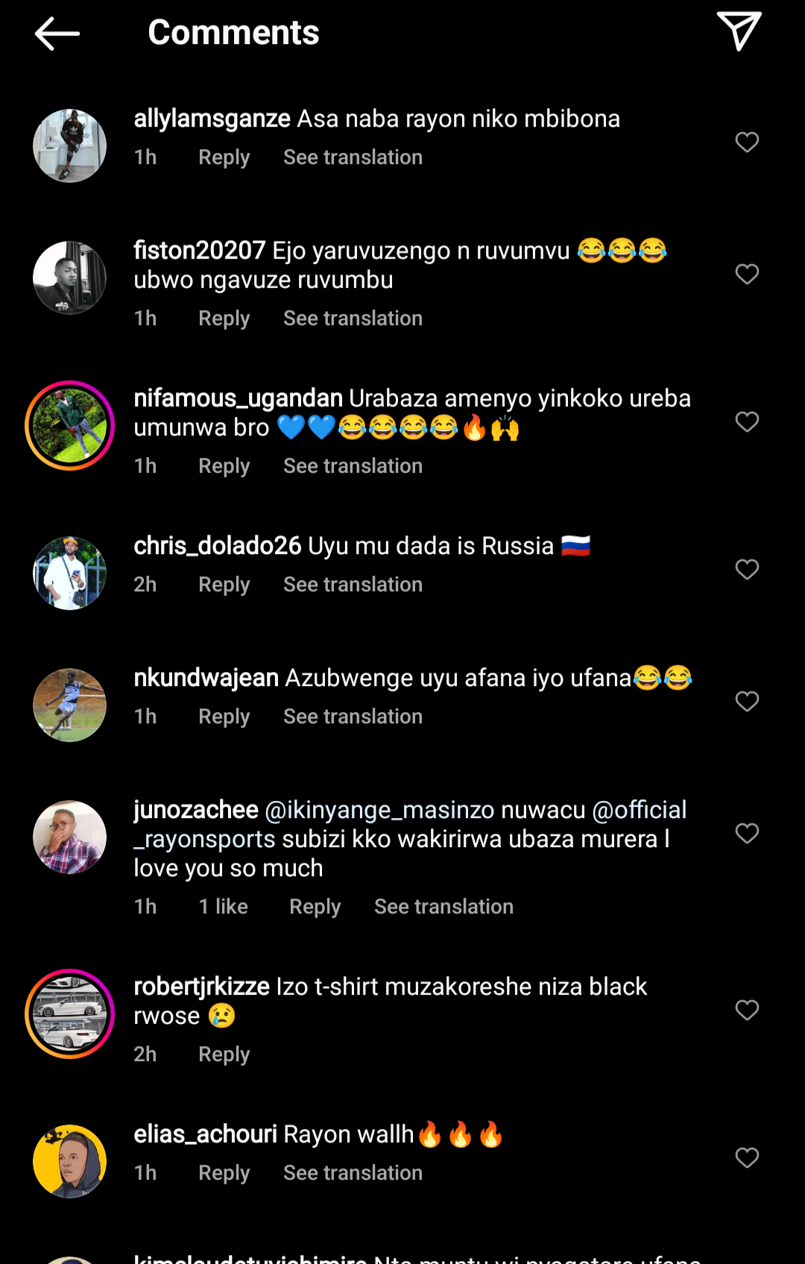Tap the share paper-plane icon
This screenshot has width=805, height=1264.
click(739, 31)
